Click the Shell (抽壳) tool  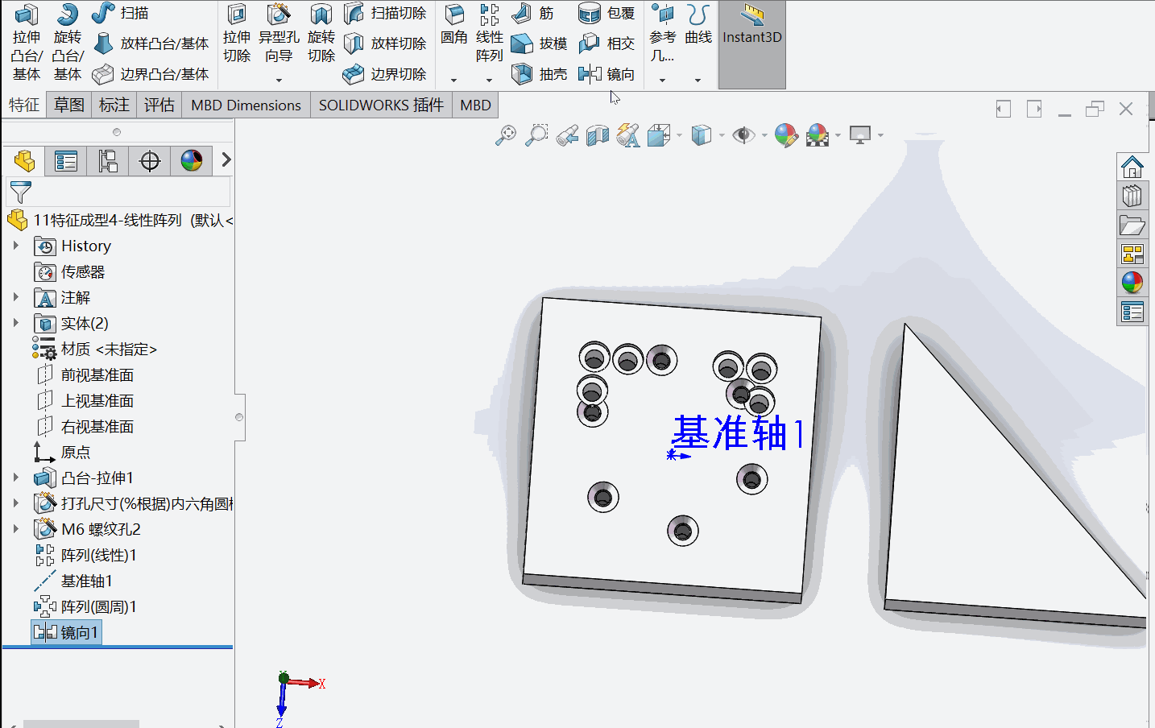coord(540,74)
